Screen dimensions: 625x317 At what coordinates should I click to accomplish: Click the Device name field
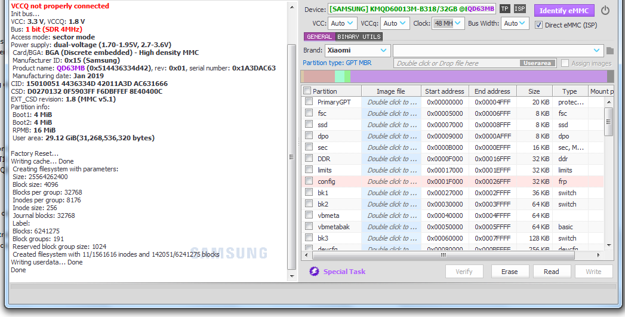tap(412, 9)
